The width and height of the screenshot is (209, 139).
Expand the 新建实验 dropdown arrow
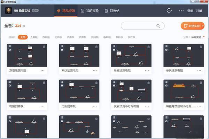pos(202,26)
